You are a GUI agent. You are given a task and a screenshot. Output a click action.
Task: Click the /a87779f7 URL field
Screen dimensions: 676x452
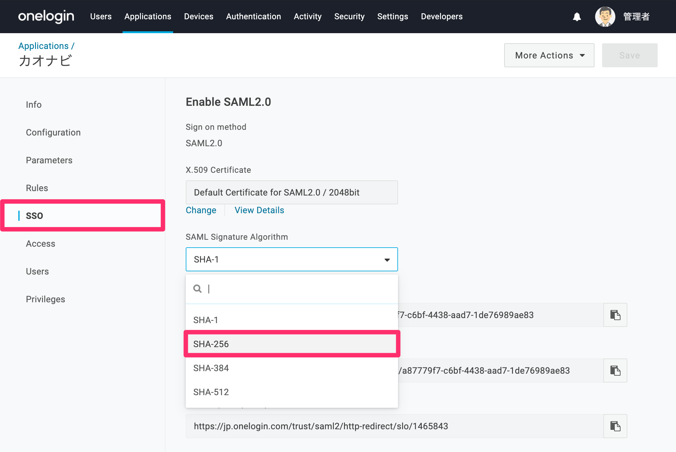pyautogui.click(x=501, y=371)
